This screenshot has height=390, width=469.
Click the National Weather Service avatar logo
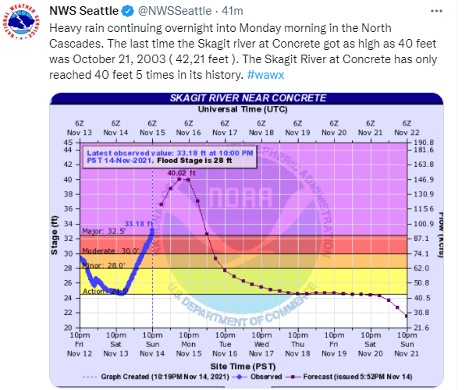pyautogui.click(x=23, y=24)
